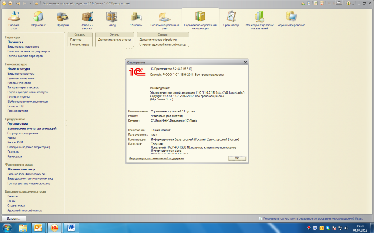
Task: Switch to Outlook in the taskbar
Action: point(38,228)
